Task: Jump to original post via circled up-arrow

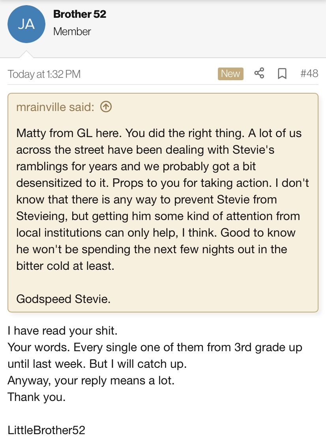Action: coord(106,107)
